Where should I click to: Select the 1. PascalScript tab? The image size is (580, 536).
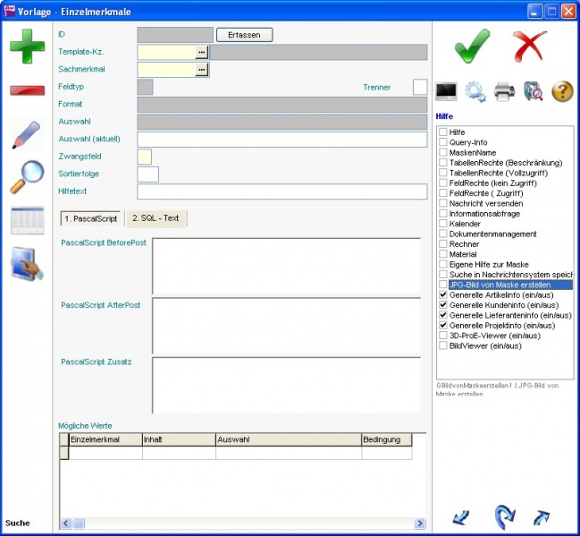pyautogui.click(x=90, y=218)
